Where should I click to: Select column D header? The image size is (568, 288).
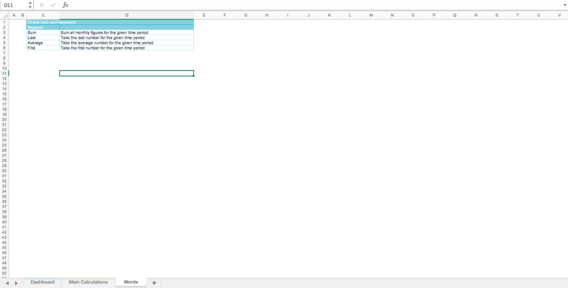click(x=127, y=15)
